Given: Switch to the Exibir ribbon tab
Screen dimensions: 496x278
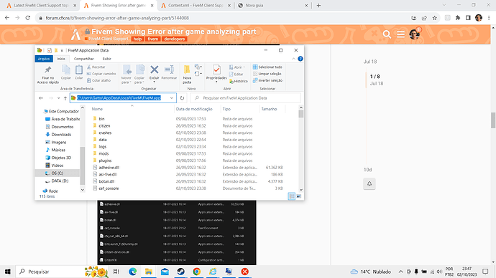Looking at the screenshot, I should click(106, 59).
